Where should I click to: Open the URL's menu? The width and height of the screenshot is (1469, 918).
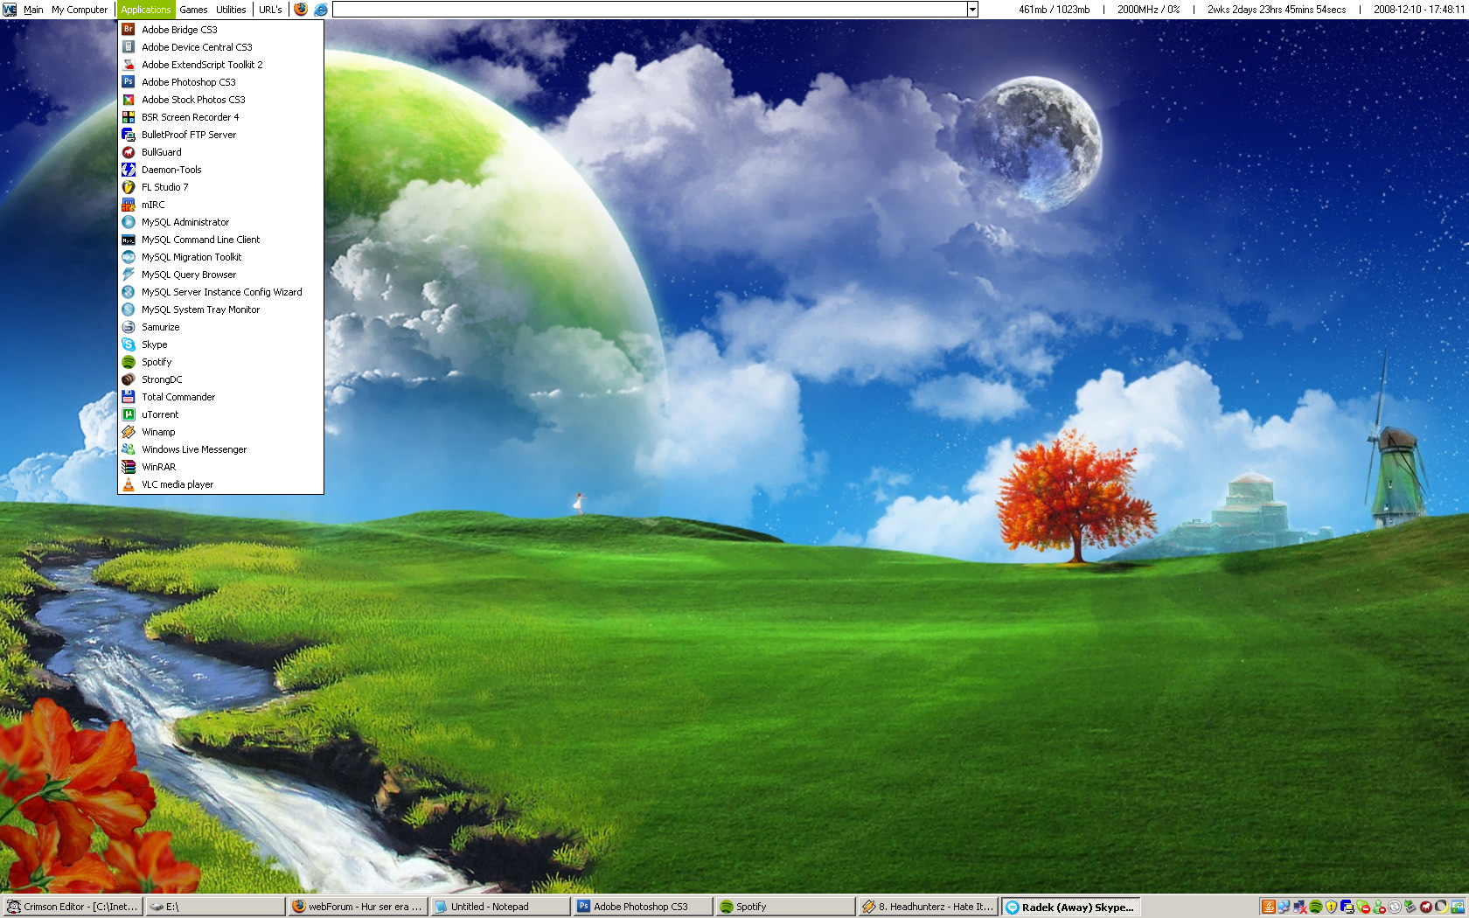pyautogui.click(x=270, y=10)
